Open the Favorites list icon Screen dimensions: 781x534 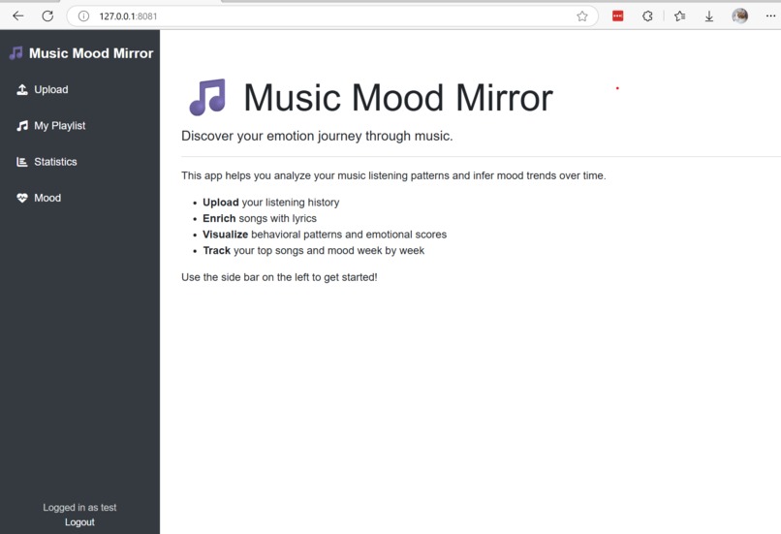click(x=679, y=16)
